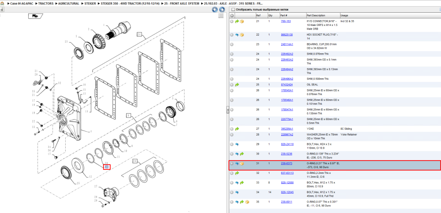Image resolution: width=441 pixels, height=213 pixels.
Task: Sort by the 'Part #' column header
Action: 284,15
